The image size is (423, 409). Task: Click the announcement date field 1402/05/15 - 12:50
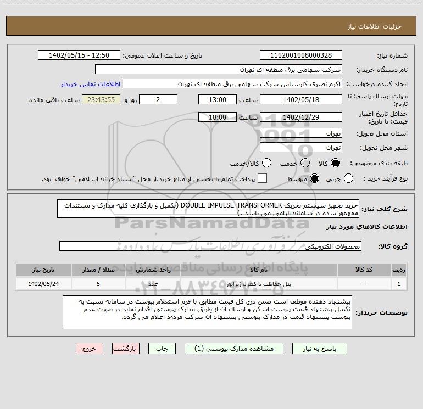click(x=79, y=55)
